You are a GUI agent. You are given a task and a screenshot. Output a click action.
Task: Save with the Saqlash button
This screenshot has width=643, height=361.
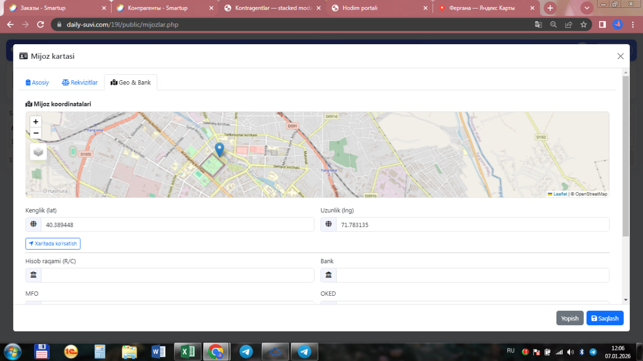pyautogui.click(x=604, y=318)
